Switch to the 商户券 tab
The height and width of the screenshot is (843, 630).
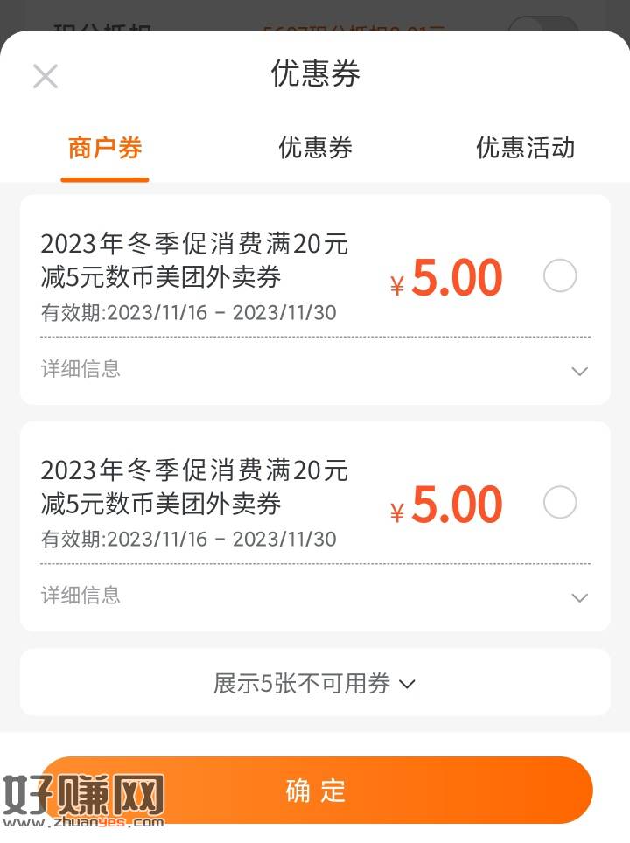105,148
